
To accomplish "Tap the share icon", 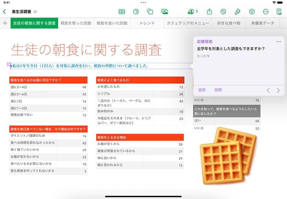I will click(209, 12).
